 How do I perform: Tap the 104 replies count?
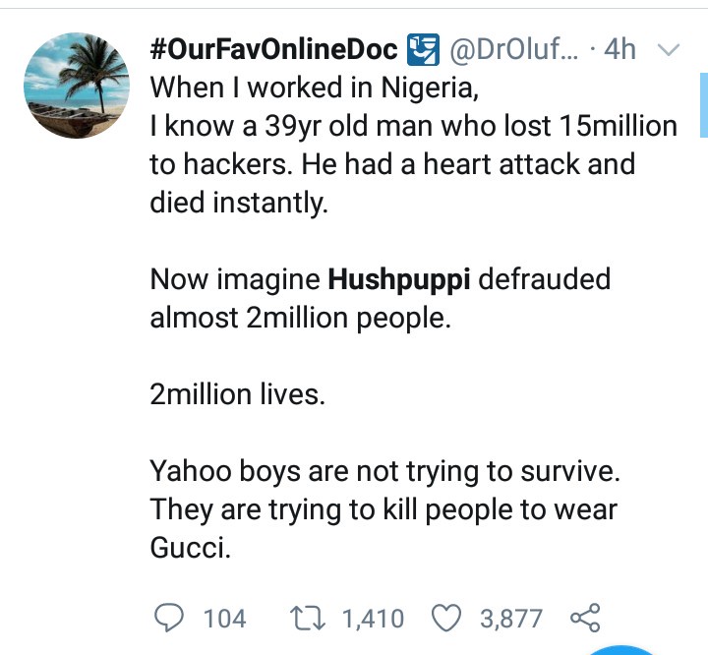[x=224, y=619]
